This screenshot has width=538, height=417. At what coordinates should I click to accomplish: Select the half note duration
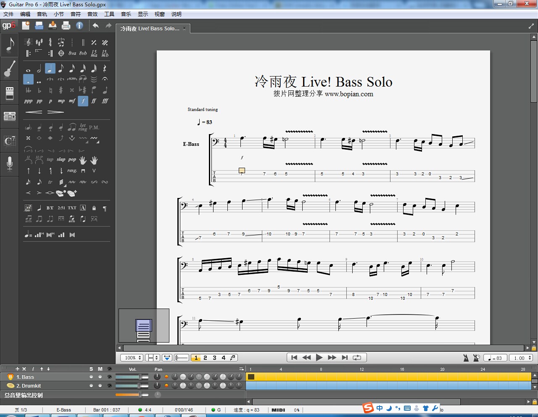(39, 68)
